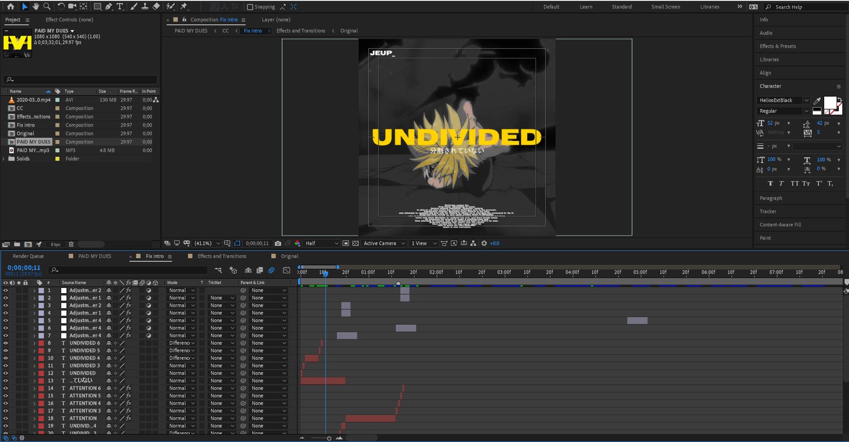Go to the Home screen icon
The image size is (849, 442).
pyautogui.click(x=10, y=6)
